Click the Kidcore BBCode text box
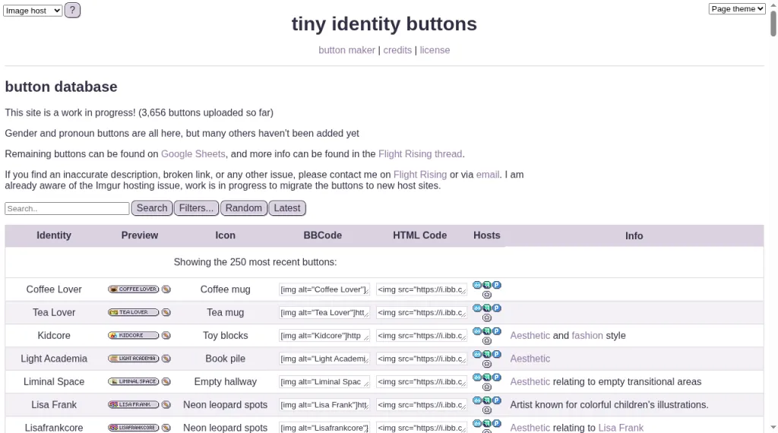Screen dimensions: 778x433 click(x=324, y=335)
